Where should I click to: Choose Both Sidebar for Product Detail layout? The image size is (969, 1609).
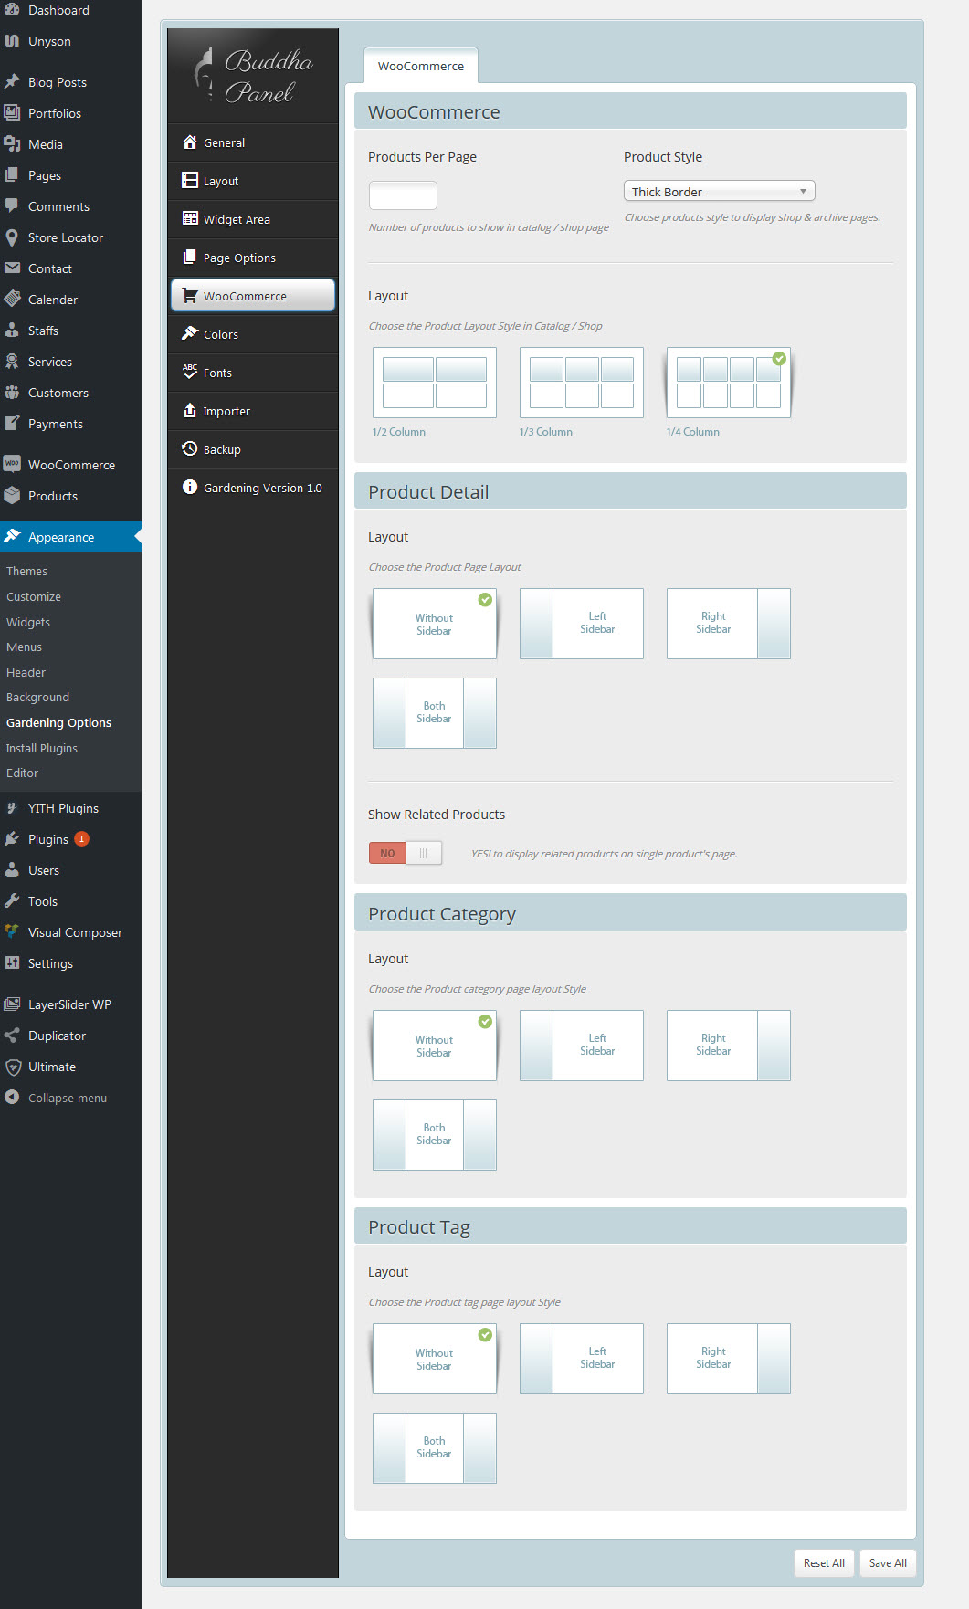point(435,713)
